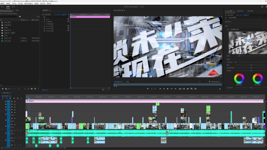Viewport: 267px width, 150px height.
Task: Switch to the Export workspace tab
Action: point(13,7)
